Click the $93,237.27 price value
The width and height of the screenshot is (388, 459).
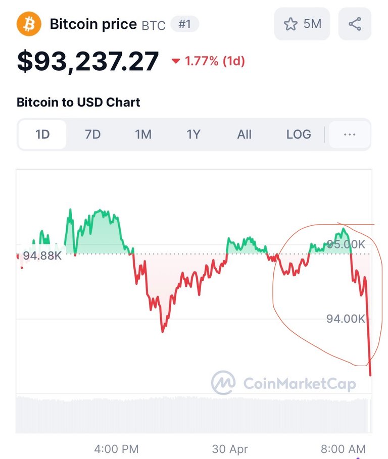(x=88, y=61)
